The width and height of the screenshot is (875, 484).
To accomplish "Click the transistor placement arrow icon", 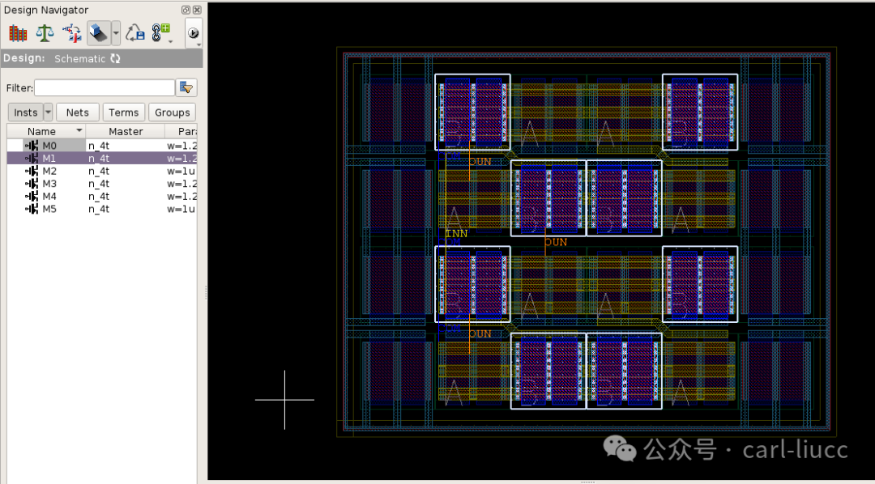I will point(72,33).
